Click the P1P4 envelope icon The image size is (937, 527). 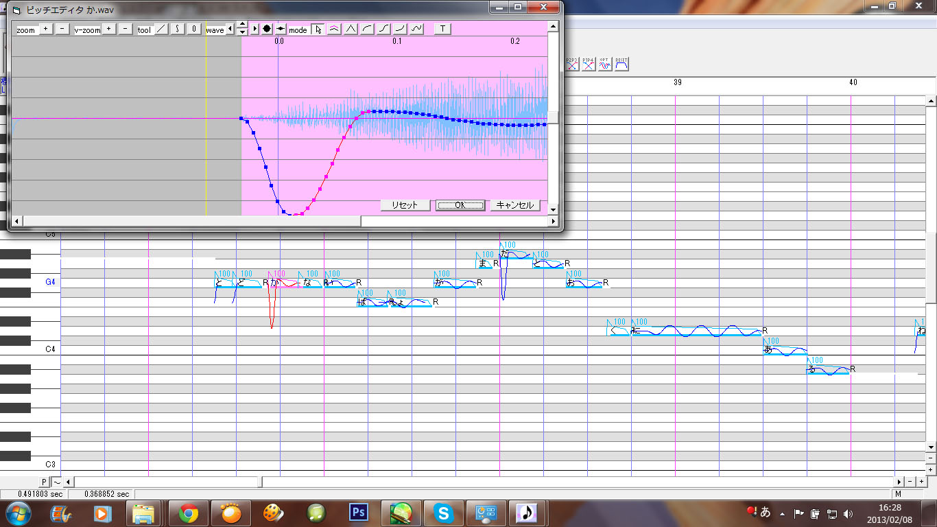[589, 64]
